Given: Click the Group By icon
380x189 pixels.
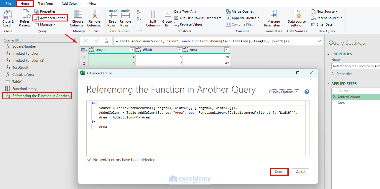Looking at the screenshot, I should coord(167,14).
